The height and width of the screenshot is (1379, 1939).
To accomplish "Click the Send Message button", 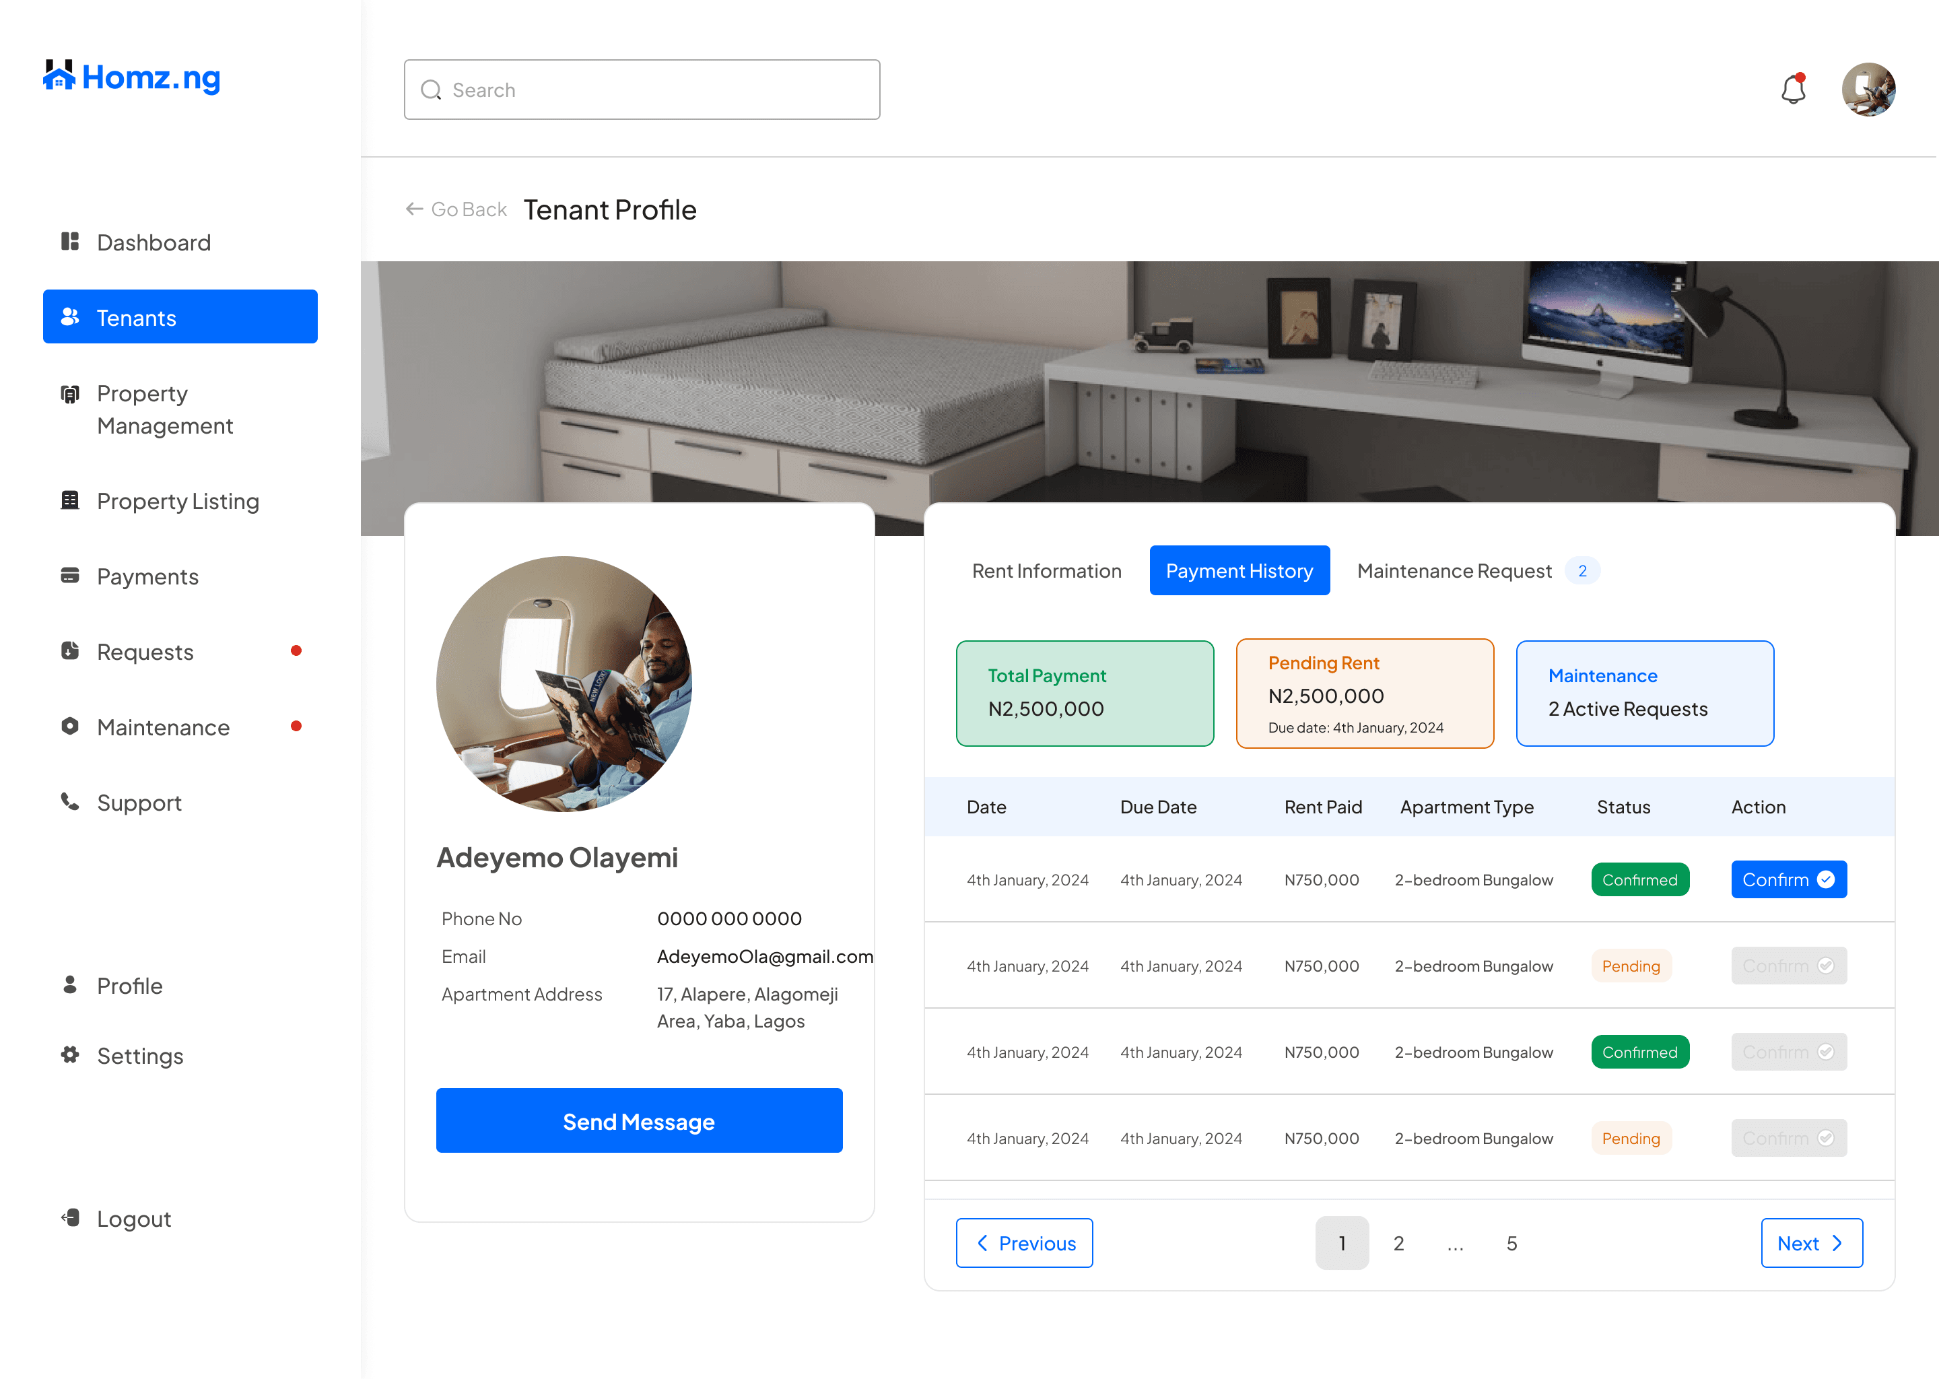I will tap(638, 1121).
